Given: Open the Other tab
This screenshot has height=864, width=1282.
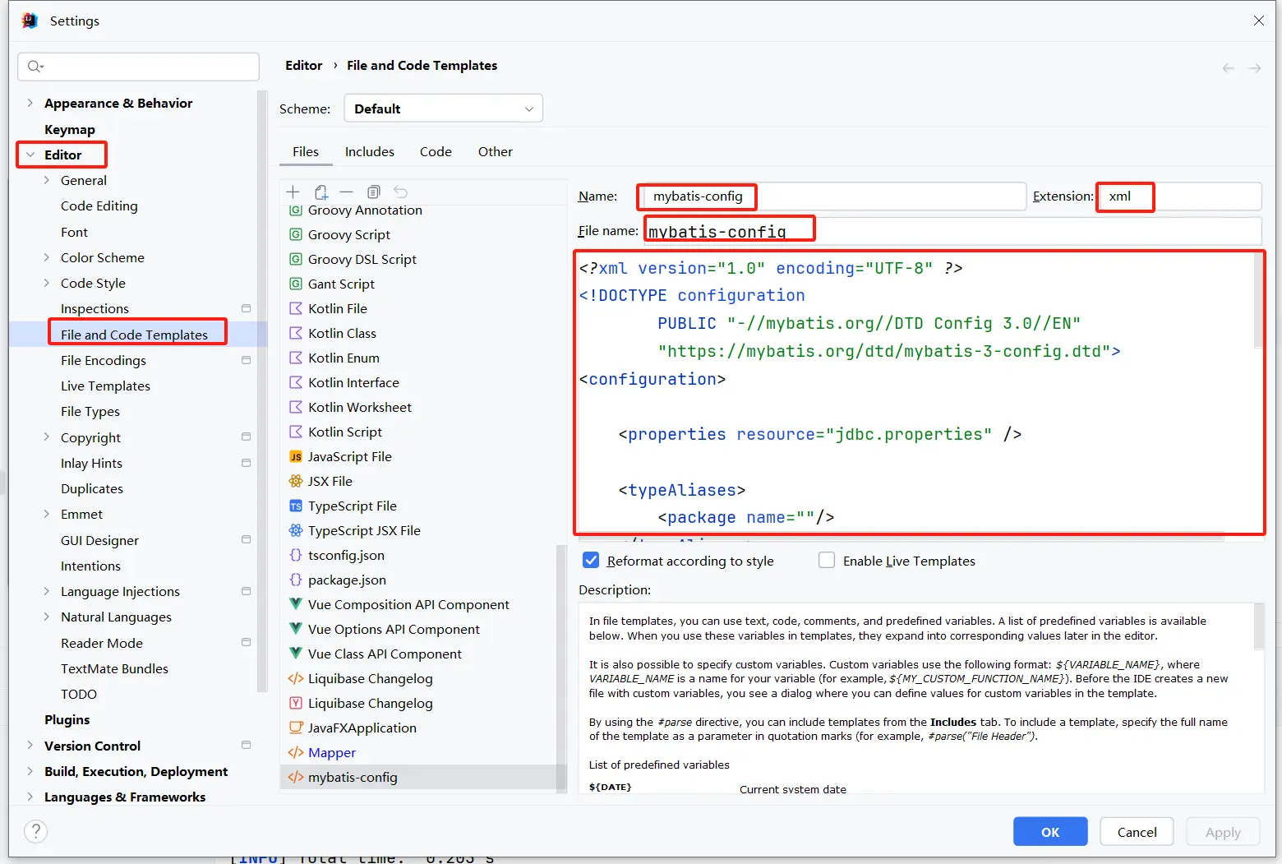Looking at the screenshot, I should [495, 152].
